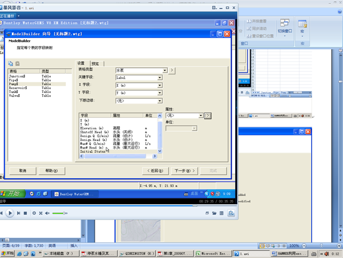Click the 下一步 next button
Image resolution: width=343 pixels, height=258 pixels.
pos(183,170)
